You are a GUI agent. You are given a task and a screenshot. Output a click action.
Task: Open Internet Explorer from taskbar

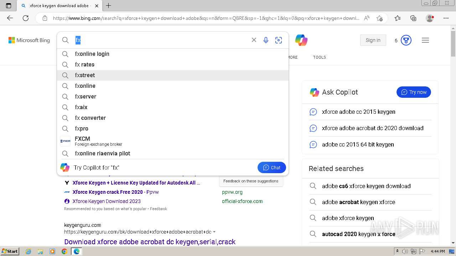pos(28,251)
